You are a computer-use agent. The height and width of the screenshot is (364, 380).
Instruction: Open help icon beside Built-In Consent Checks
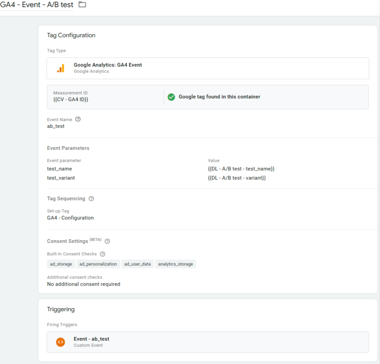pos(102,254)
